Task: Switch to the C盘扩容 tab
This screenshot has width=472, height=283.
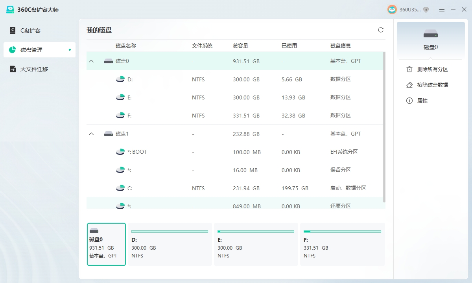Action: 31,31
